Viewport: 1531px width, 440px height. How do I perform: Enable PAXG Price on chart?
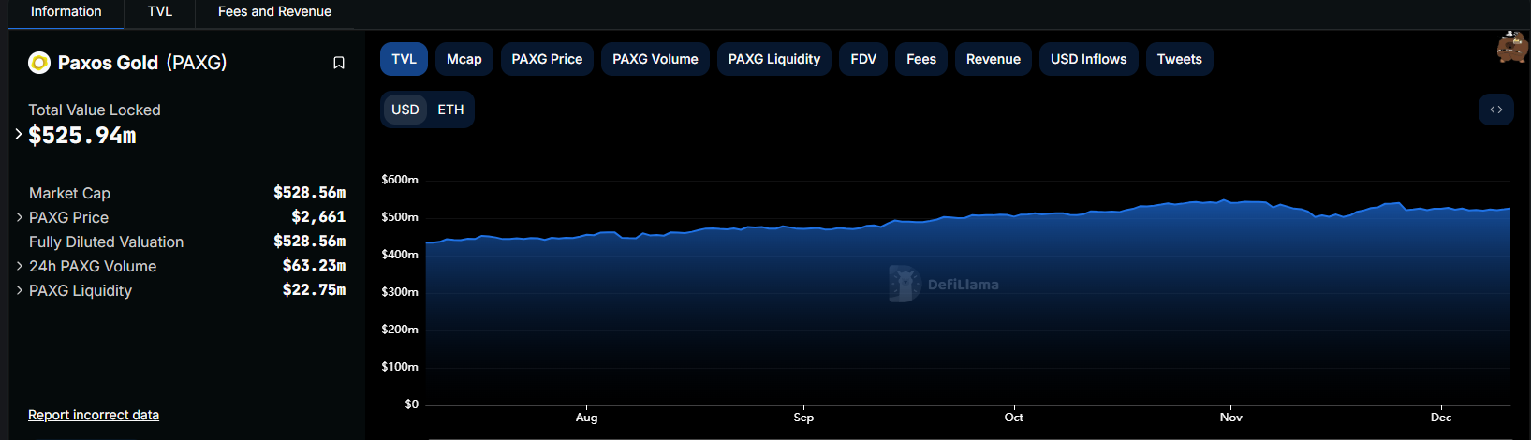click(547, 59)
